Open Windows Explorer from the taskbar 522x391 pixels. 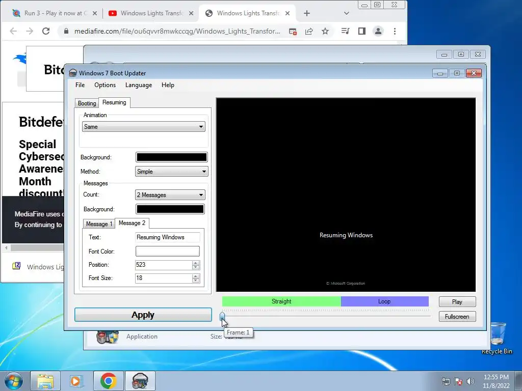(x=45, y=381)
